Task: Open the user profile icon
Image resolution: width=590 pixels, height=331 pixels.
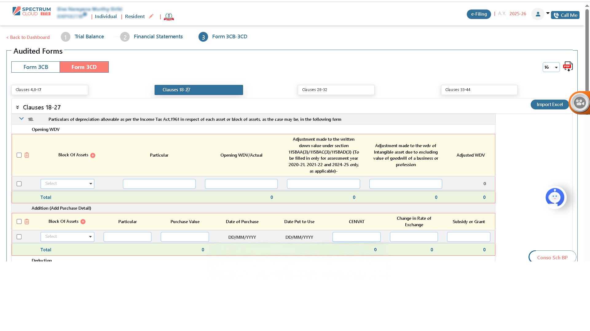Action: tap(538, 14)
